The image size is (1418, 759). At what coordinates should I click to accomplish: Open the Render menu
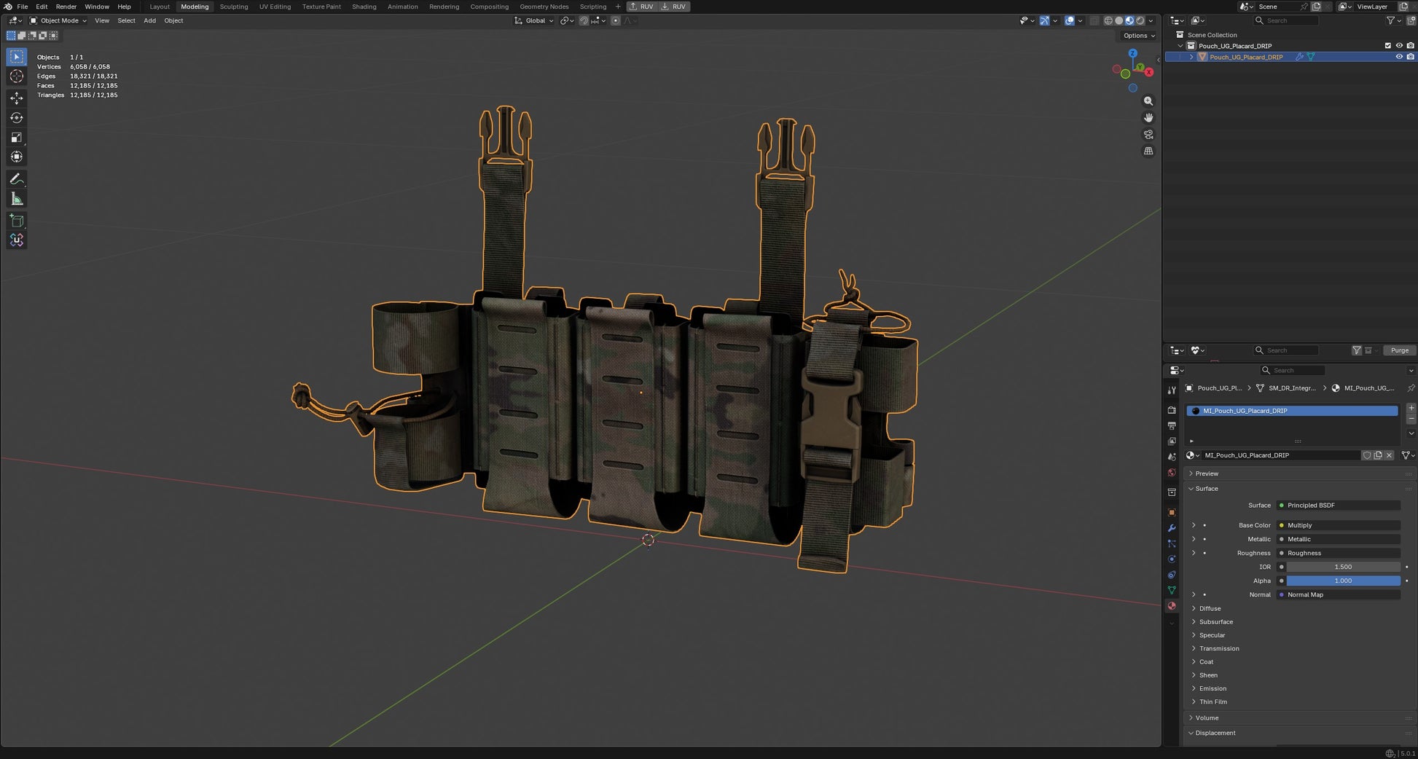click(66, 7)
